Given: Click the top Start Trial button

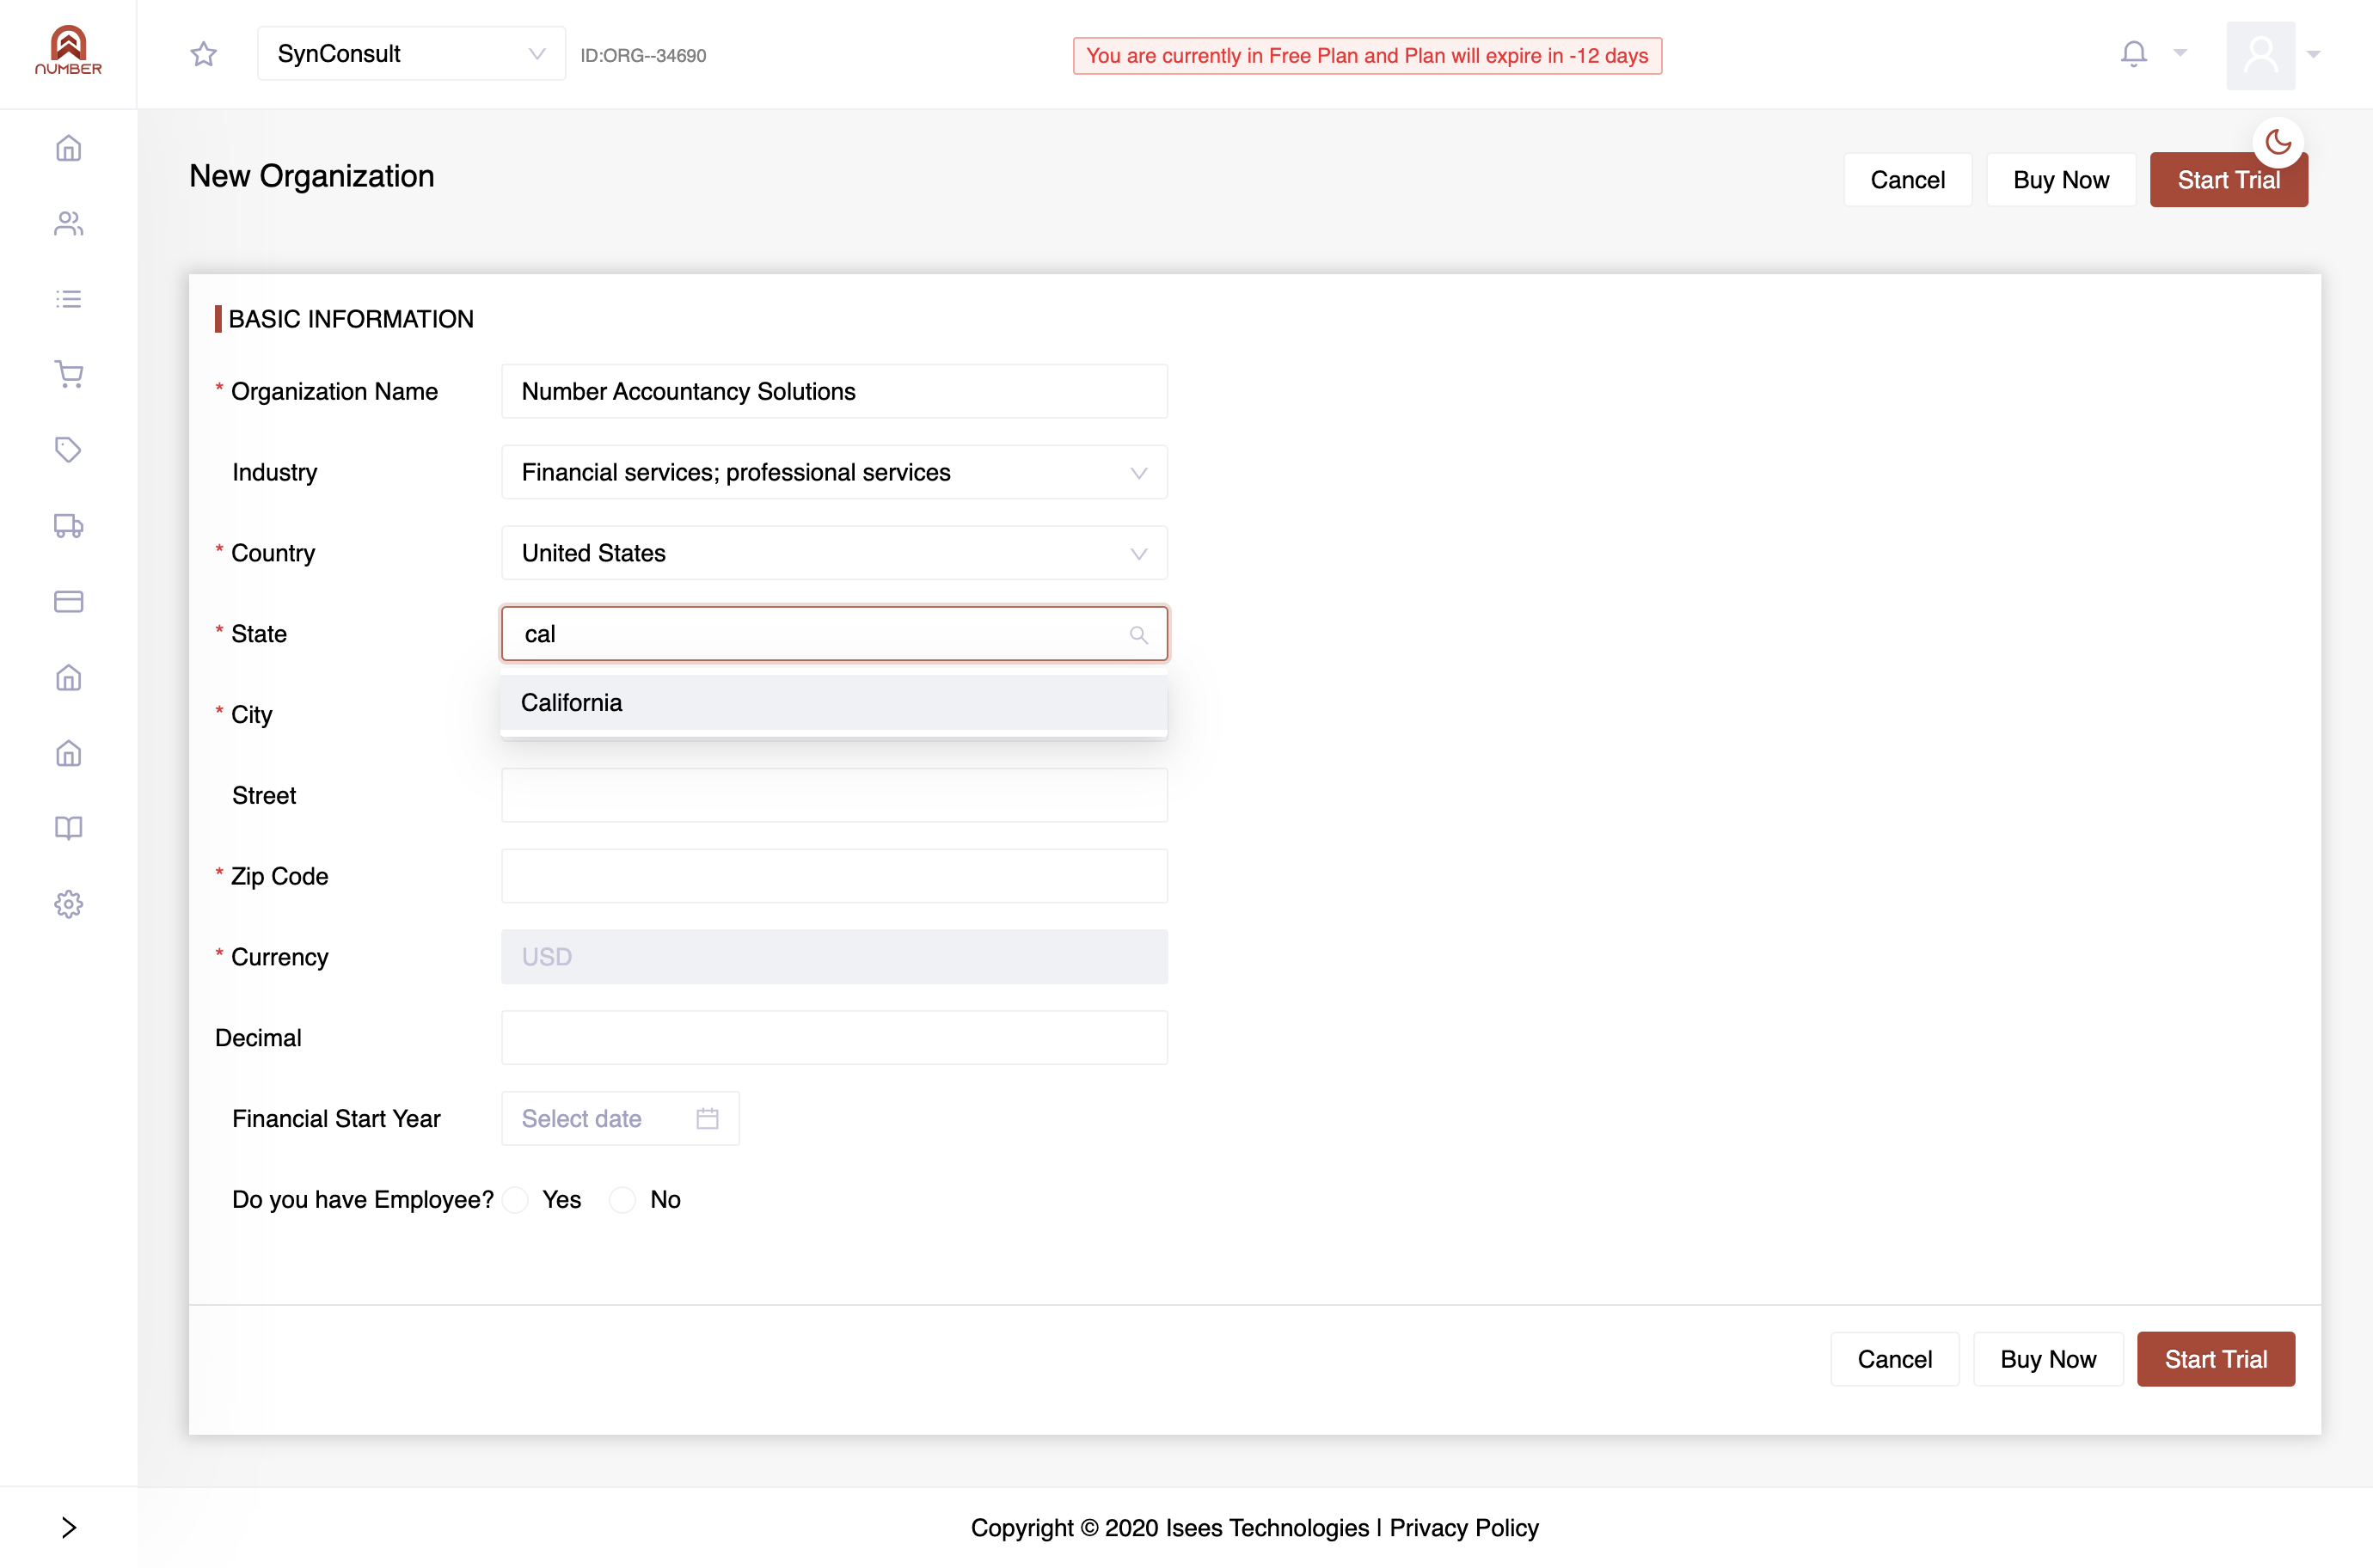Looking at the screenshot, I should [x=2228, y=180].
